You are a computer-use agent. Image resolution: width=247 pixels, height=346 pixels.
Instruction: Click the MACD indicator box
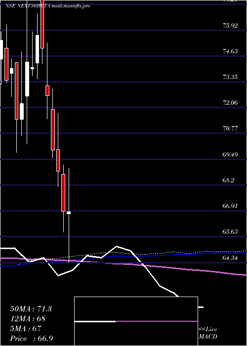pyautogui.click(x=136, y=321)
